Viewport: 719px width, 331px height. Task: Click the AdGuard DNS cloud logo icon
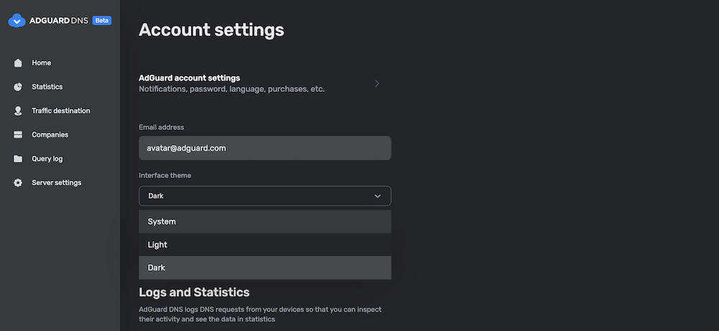[17, 21]
